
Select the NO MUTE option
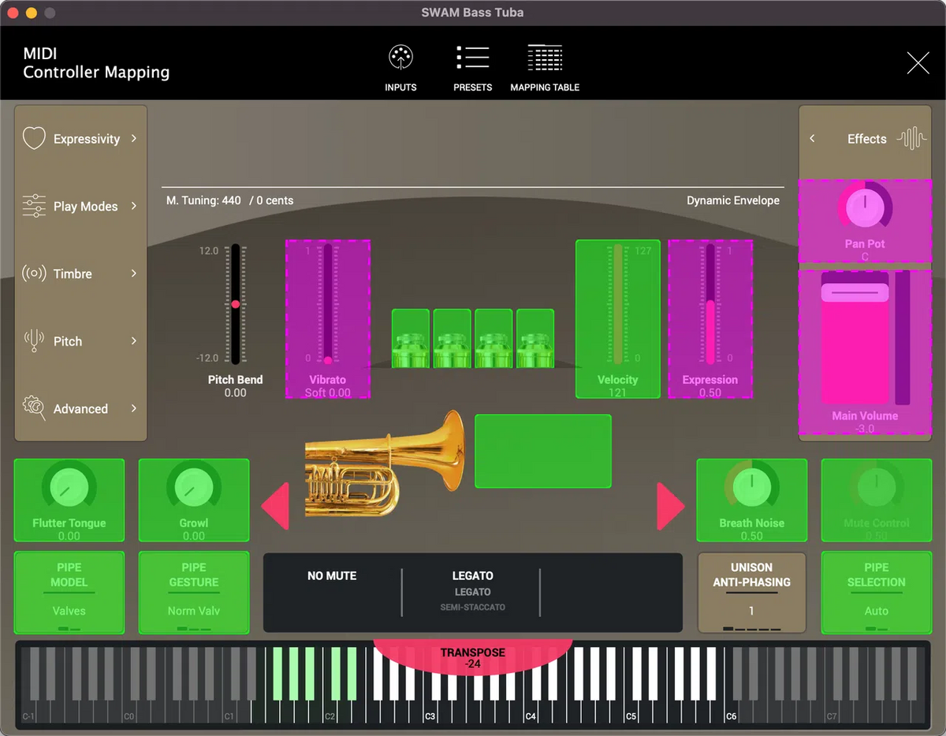point(332,576)
